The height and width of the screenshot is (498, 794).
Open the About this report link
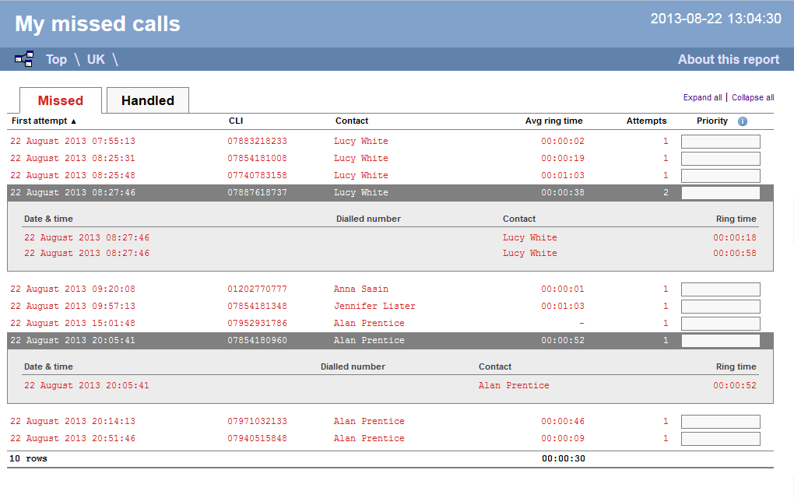pos(728,59)
